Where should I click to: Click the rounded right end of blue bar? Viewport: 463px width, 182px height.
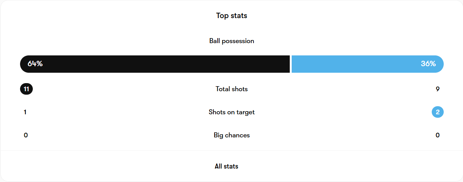click(439, 64)
